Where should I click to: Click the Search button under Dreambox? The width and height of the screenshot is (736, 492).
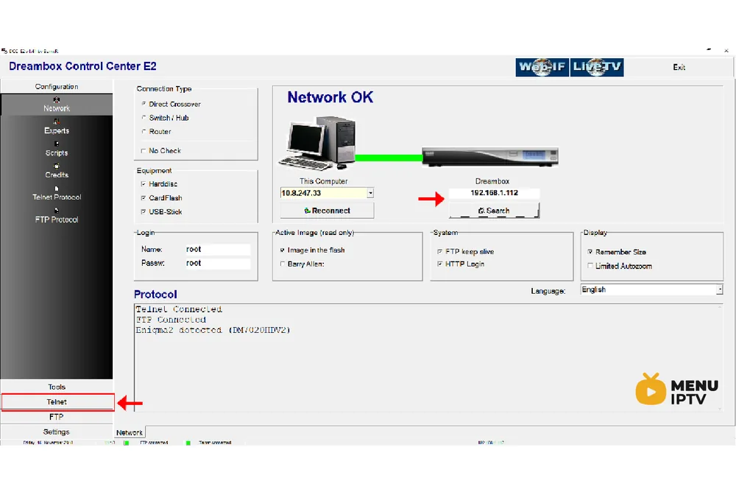coord(494,211)
